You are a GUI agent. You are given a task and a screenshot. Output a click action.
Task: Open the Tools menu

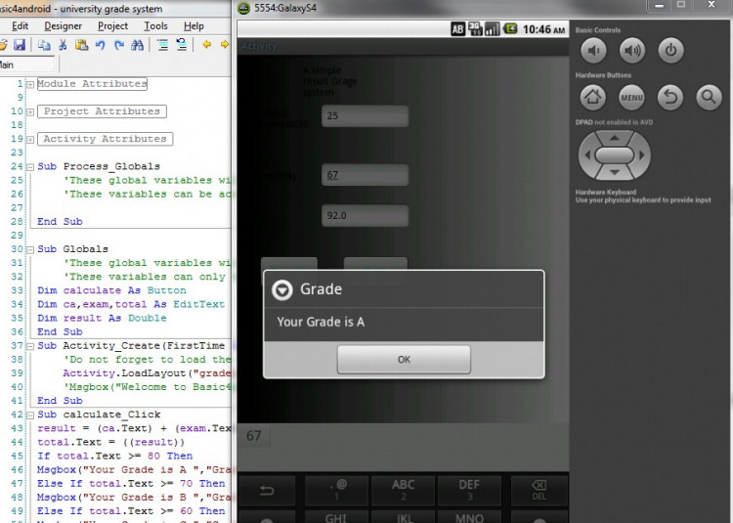click(155, 26)
